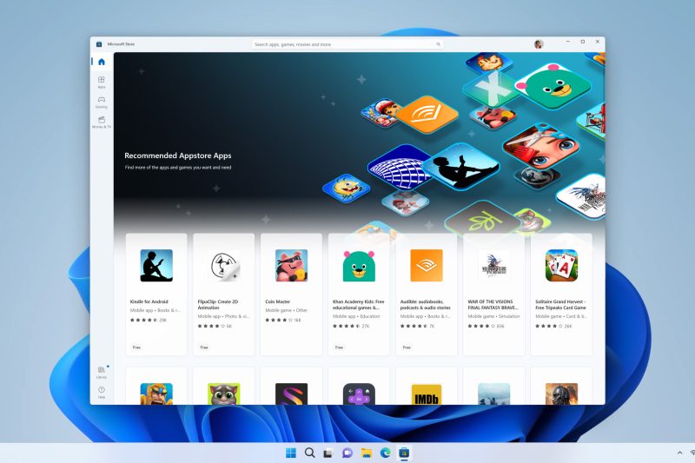
Task: Click the orange Audible tile in banner
Action: [427, 114]
